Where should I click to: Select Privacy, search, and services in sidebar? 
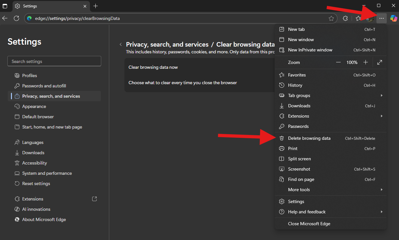coord(54,96)
